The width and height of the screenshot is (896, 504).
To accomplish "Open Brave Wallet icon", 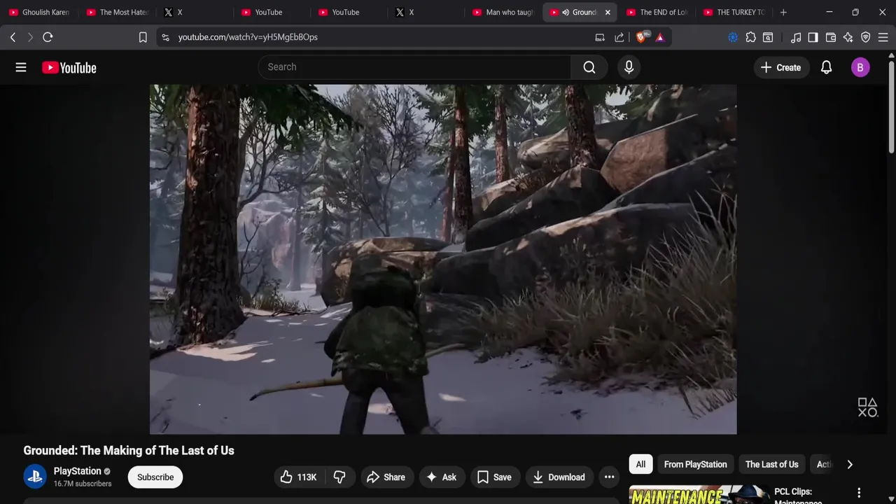I will 831,37.
